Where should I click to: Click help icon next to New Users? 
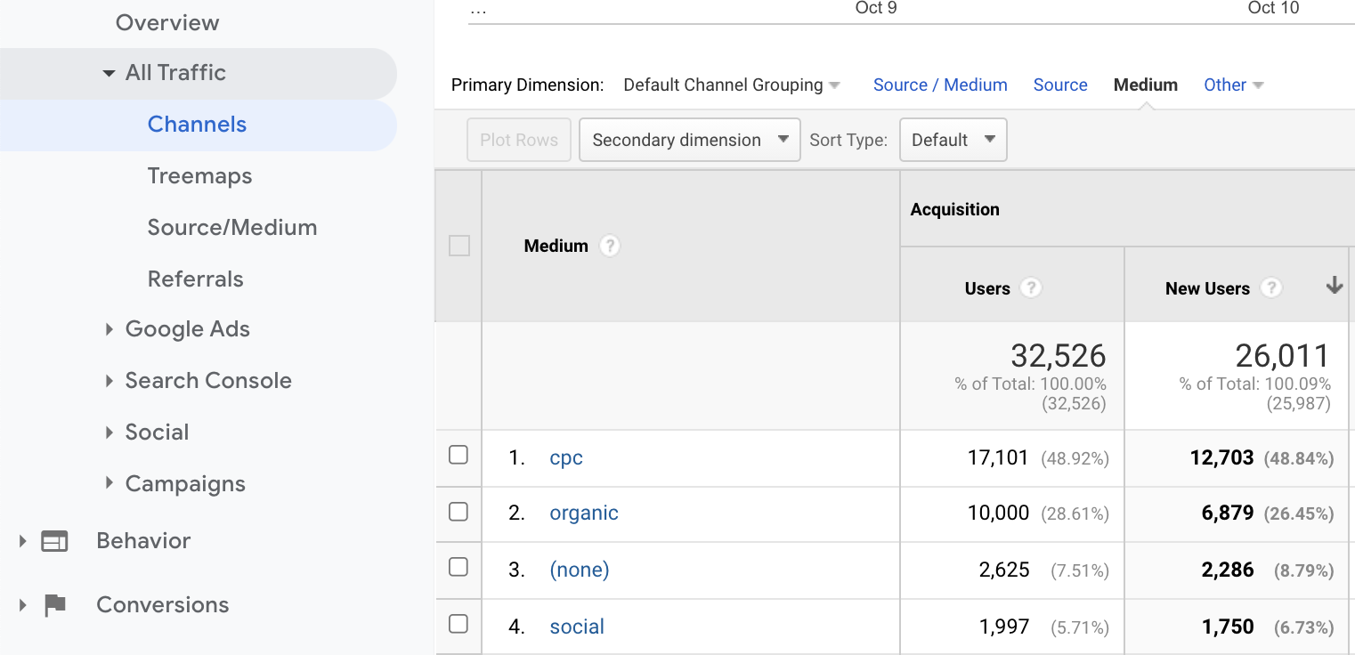[1271, 288]
